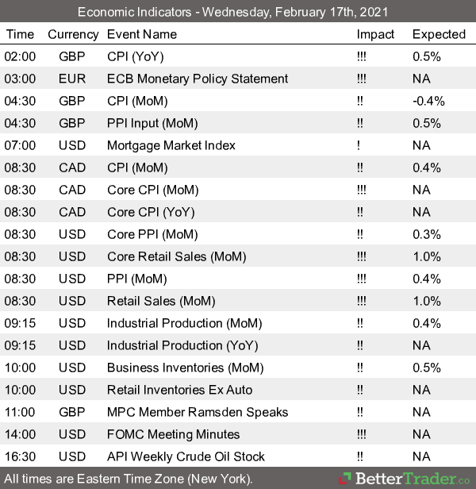
Task: Click the PPI Input (MoM) event
Action: pyautogui.click(x=152, y=123)
